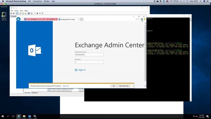The width and height of the screenshot is (211, 119).
Task: Open the Windows Start button
Action: point(3,116)
